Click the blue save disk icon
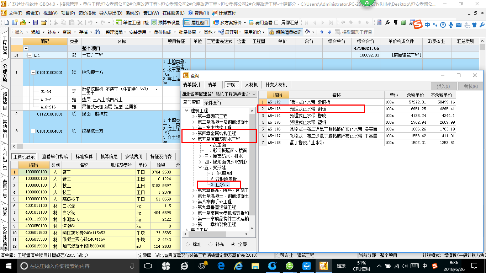 point(35,22)
